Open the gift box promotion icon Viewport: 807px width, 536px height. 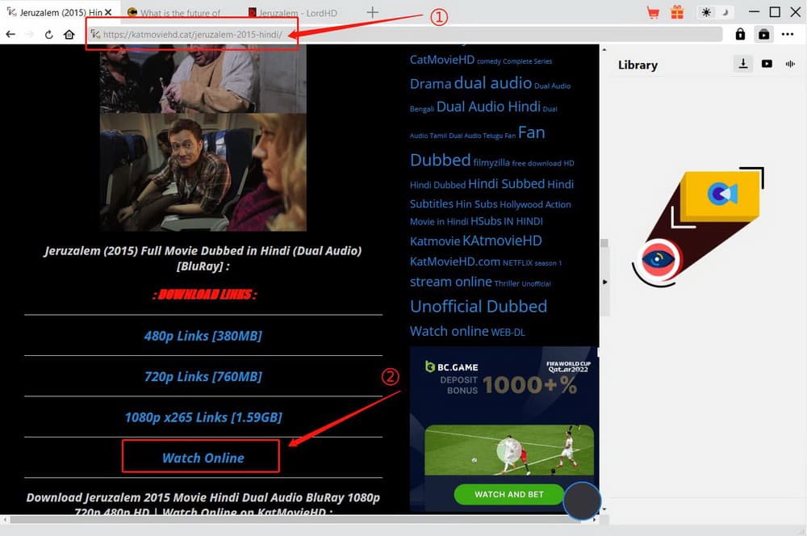pyautogui.click(x=676, y=12)
